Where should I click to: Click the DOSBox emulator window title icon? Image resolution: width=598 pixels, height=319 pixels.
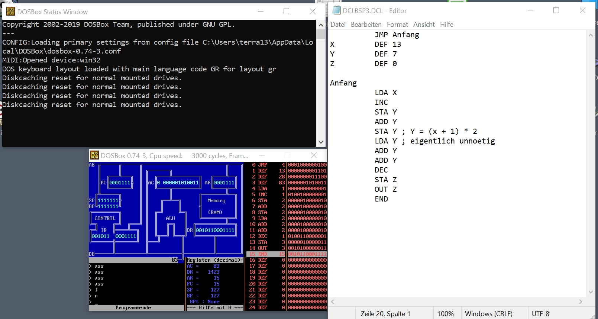pyautogui.click(x=94, y=155)
